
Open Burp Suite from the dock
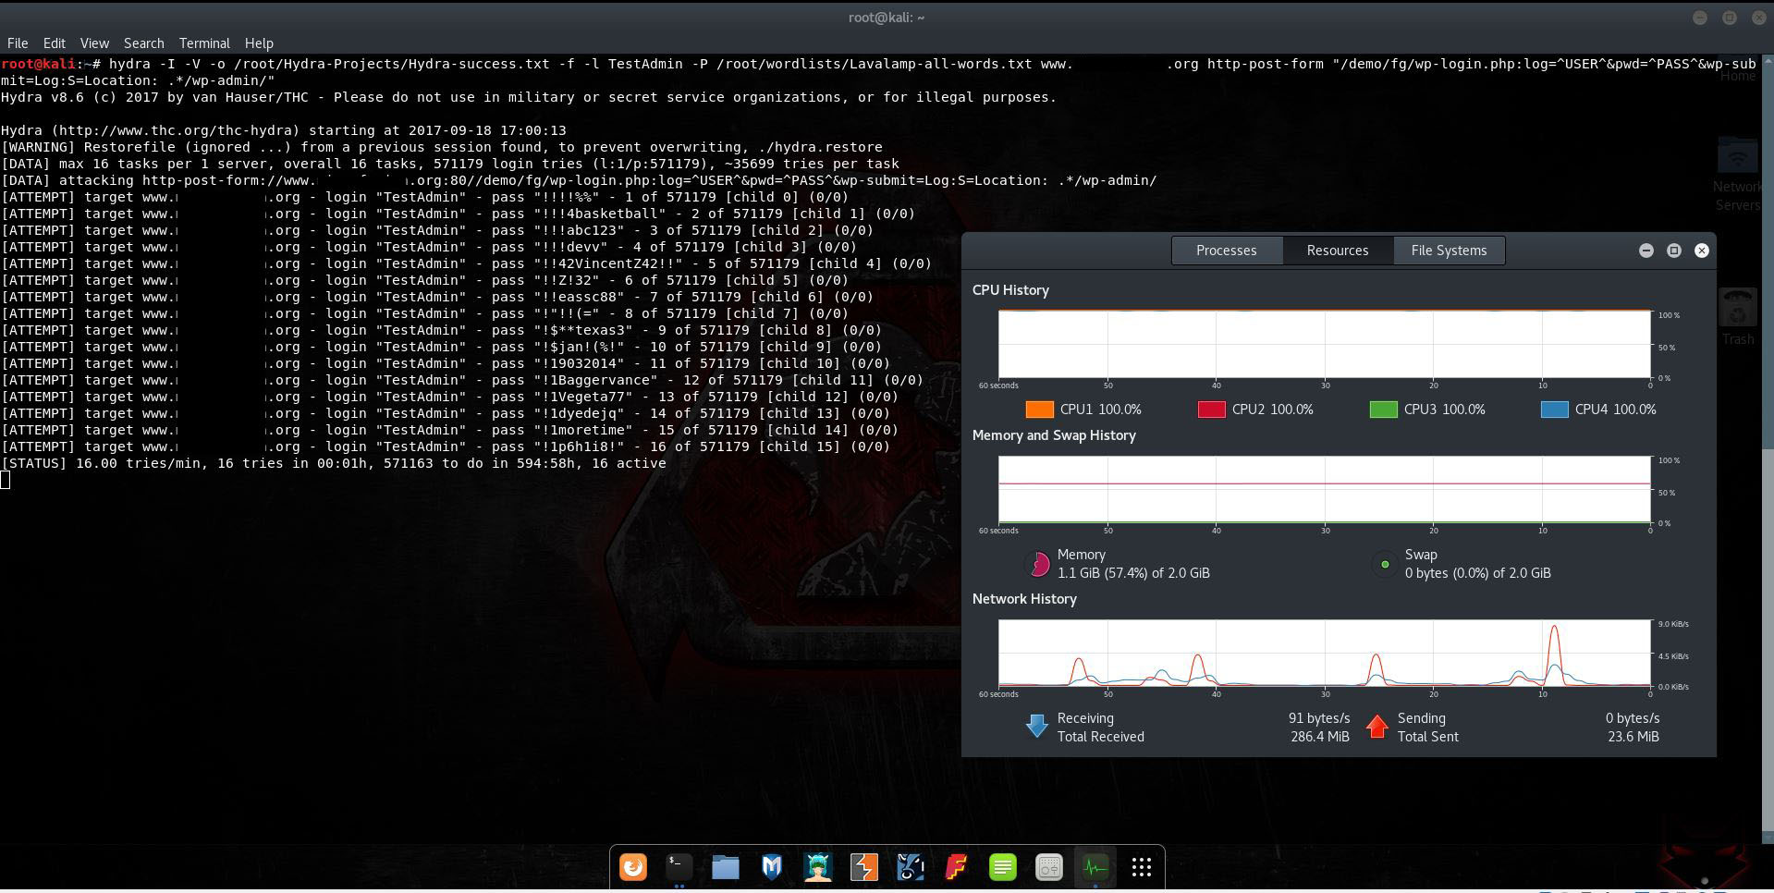coord(864,867)
